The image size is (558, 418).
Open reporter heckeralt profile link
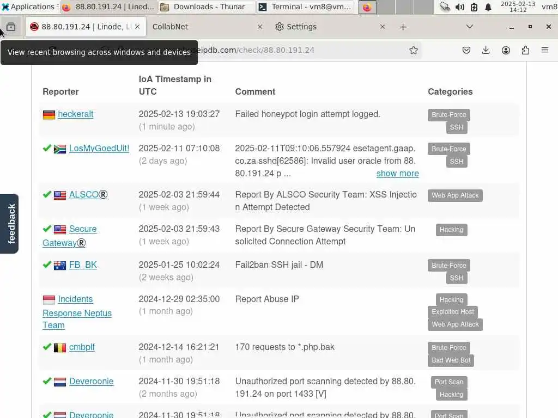point(75,114)
